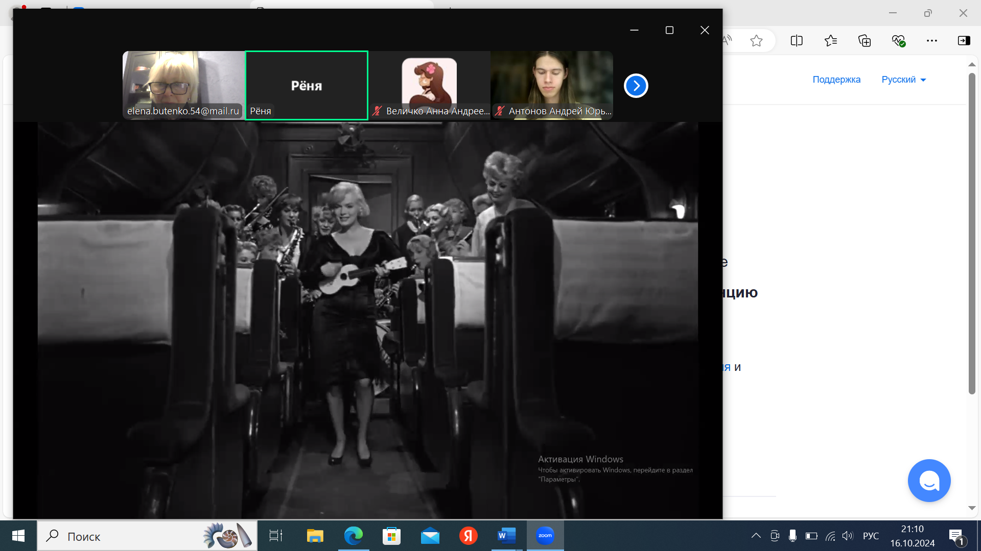Click the Поиск taskbar search field

coord(147,536)
